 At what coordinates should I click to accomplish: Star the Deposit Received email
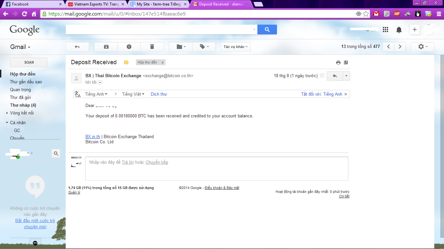click(322, 76)
